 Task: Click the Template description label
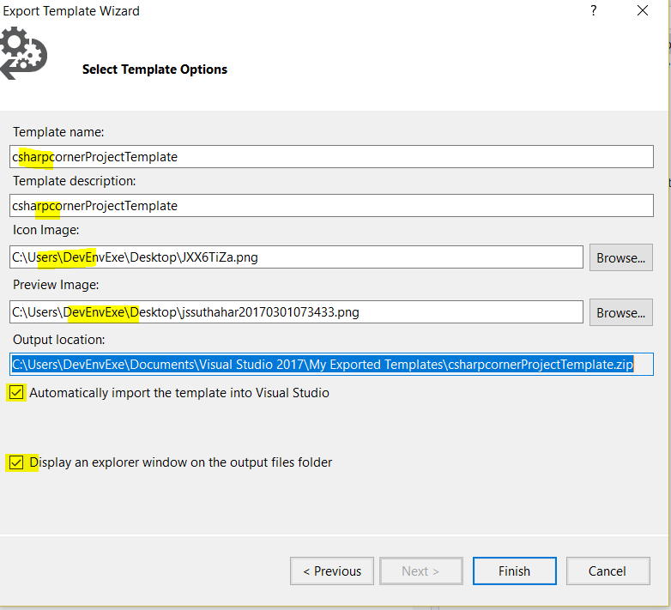point(74,181)
